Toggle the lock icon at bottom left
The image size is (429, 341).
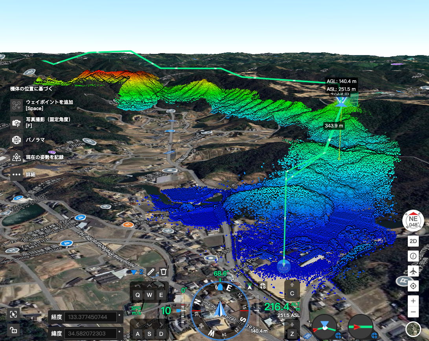(13, 330)
